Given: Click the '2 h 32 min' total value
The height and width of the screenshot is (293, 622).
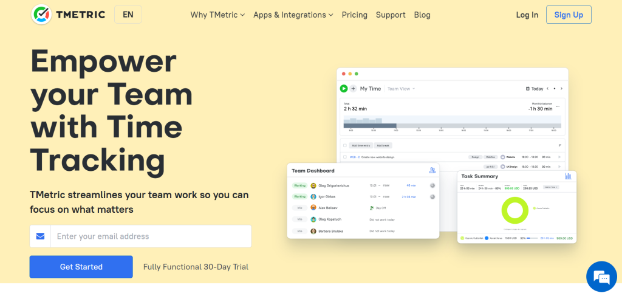Looking at the screenshot, I should click(x=355, y=108).
